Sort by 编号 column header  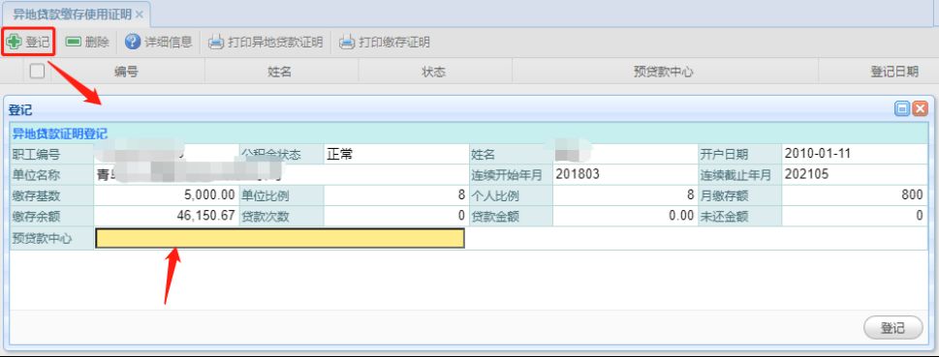126,72
